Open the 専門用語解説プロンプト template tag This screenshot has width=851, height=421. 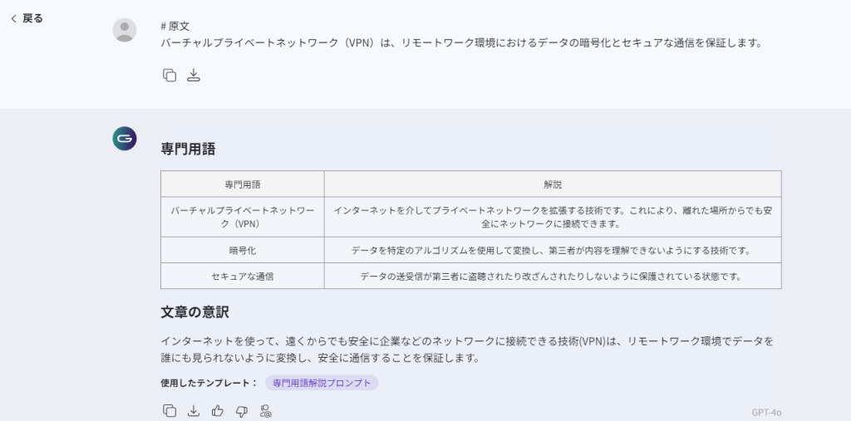[x=322, y=383]
